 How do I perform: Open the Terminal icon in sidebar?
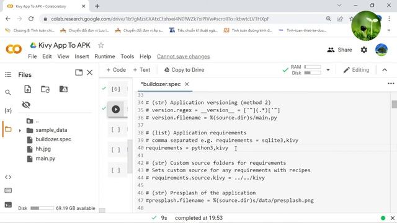pyautogui.click(x=8, y=204)
